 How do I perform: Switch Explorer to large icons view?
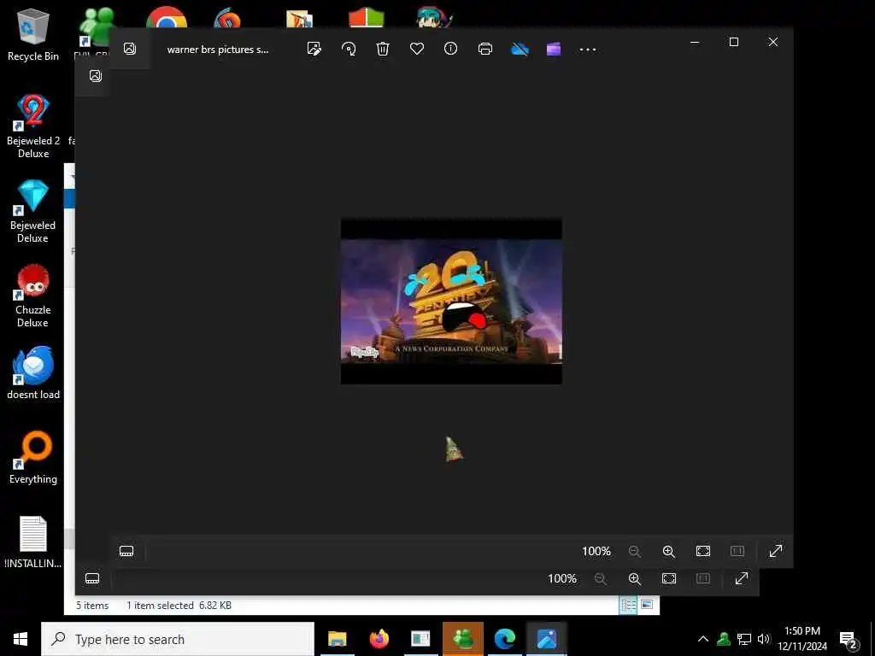coord(647,606)
